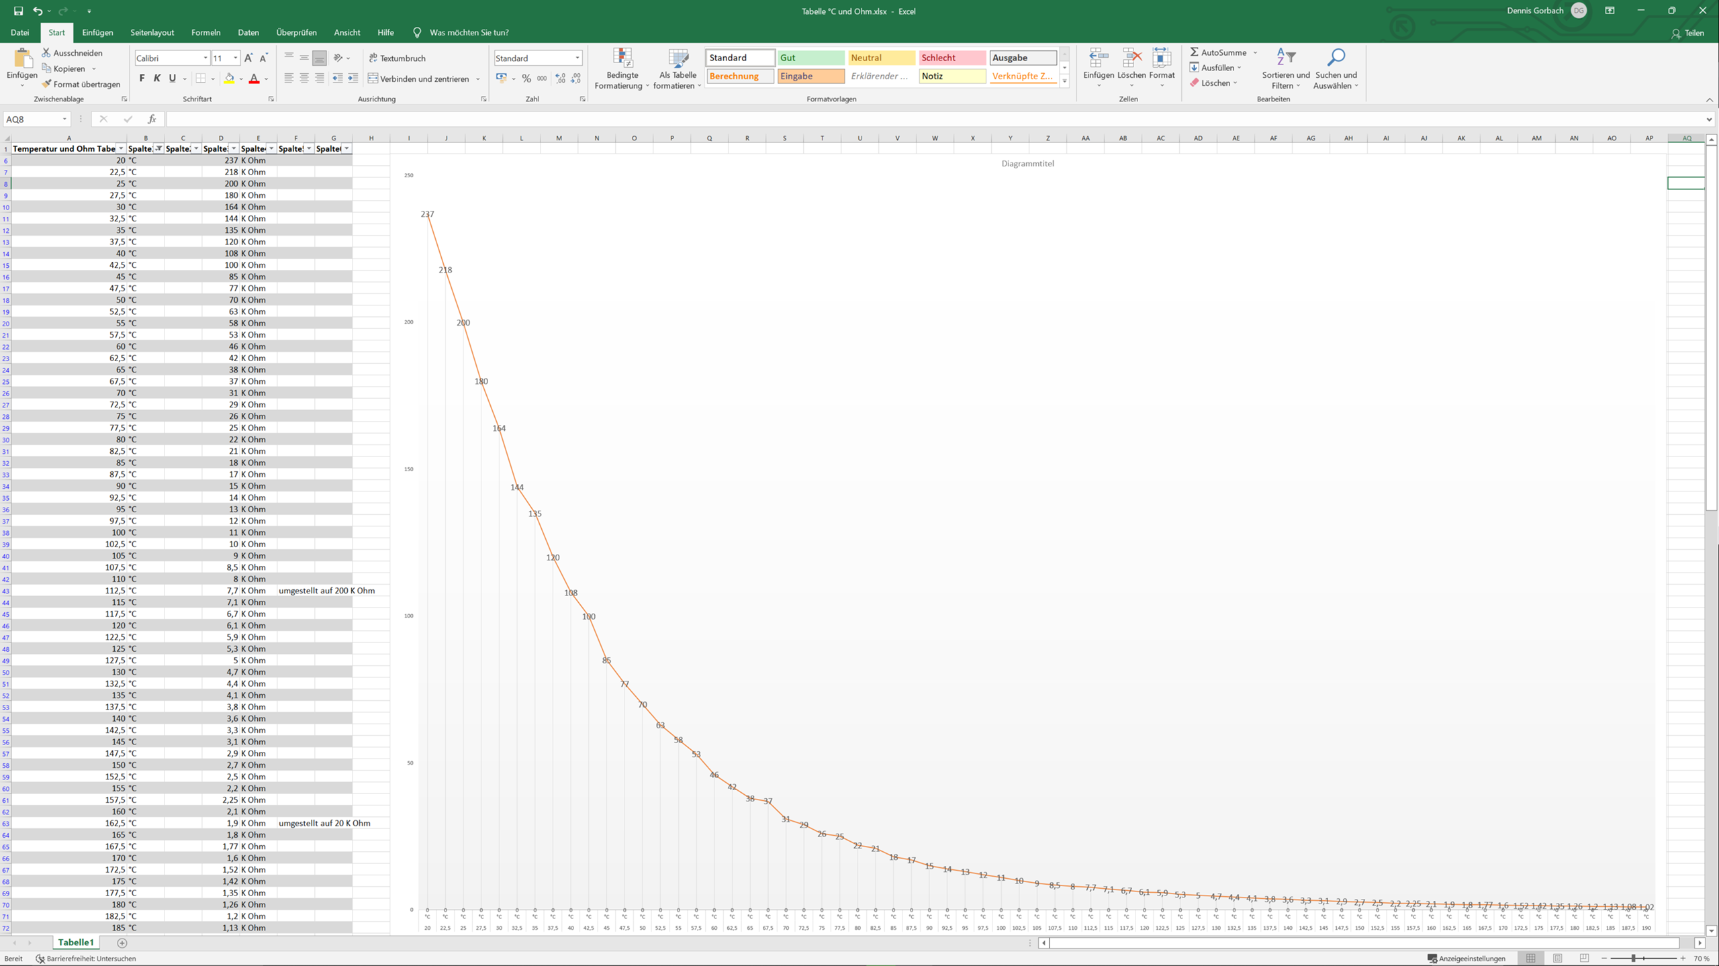Click the Undo arrow icon
Screen dimensions: 1719x966
pyautogui.click(x=38, y=11)
